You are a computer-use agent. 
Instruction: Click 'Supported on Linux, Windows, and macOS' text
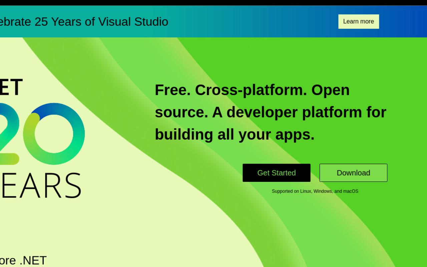point(315,191)
